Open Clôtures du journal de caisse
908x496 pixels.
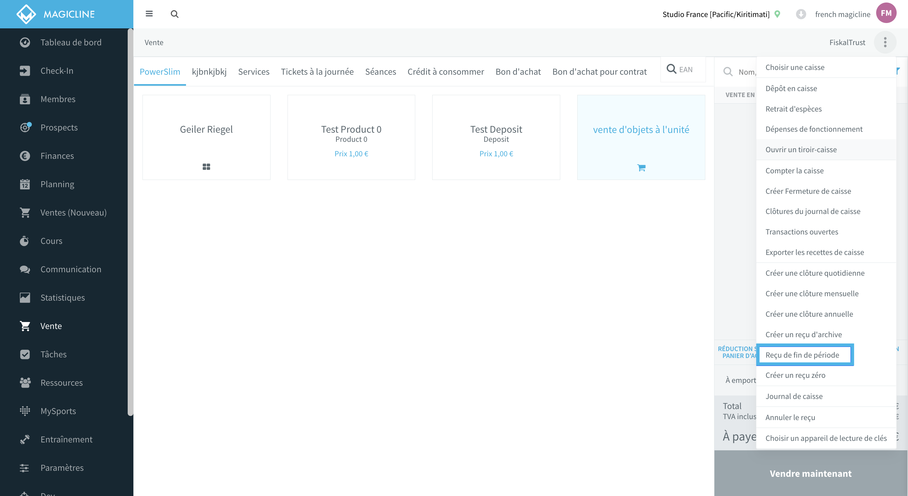[x=826, y=211]
